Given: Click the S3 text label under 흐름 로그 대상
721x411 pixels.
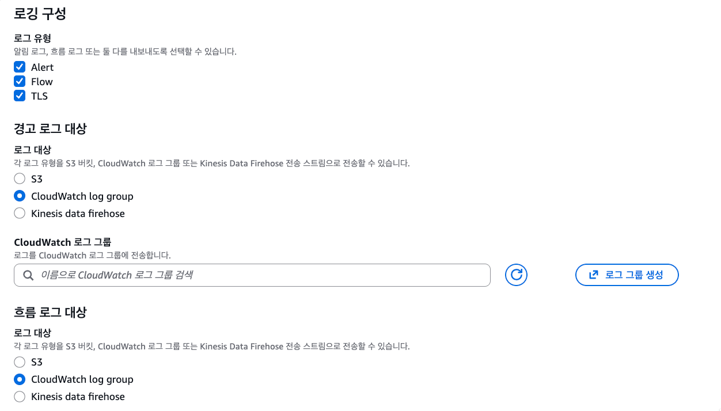Looking at the screenshot, I should click(x=37, y=362).
